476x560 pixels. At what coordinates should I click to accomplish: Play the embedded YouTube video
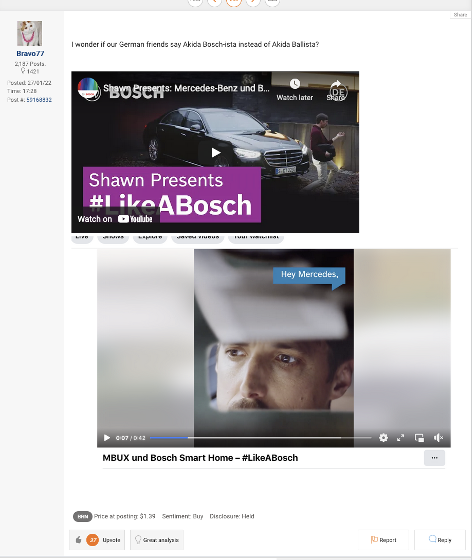(215, 152)
